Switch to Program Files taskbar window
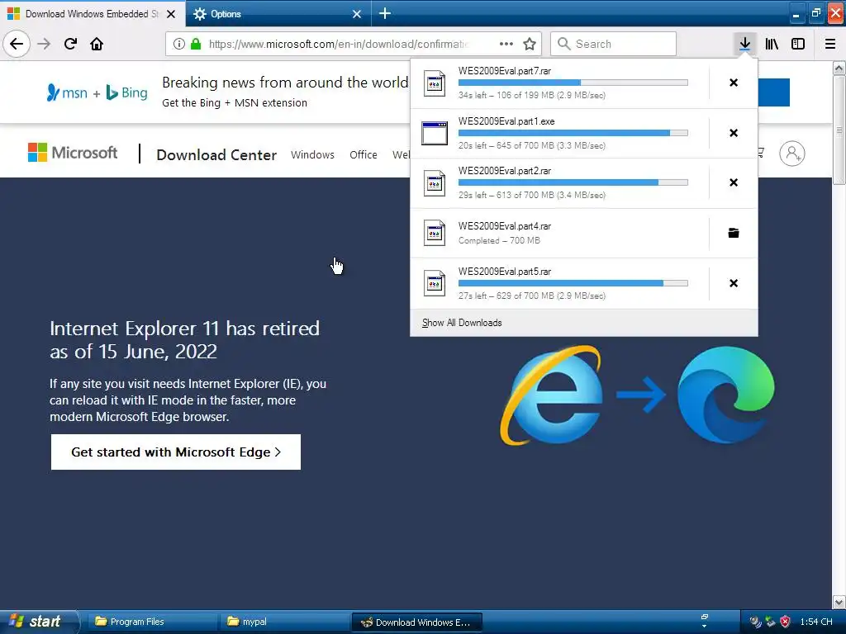 click(152, 622)
